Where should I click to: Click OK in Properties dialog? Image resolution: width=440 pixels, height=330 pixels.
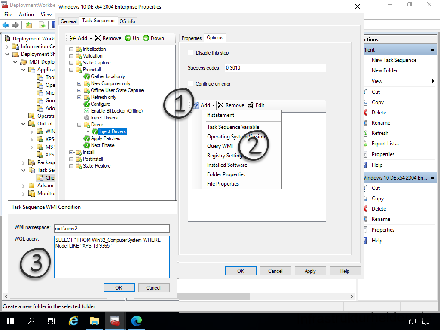click(241, 271)
